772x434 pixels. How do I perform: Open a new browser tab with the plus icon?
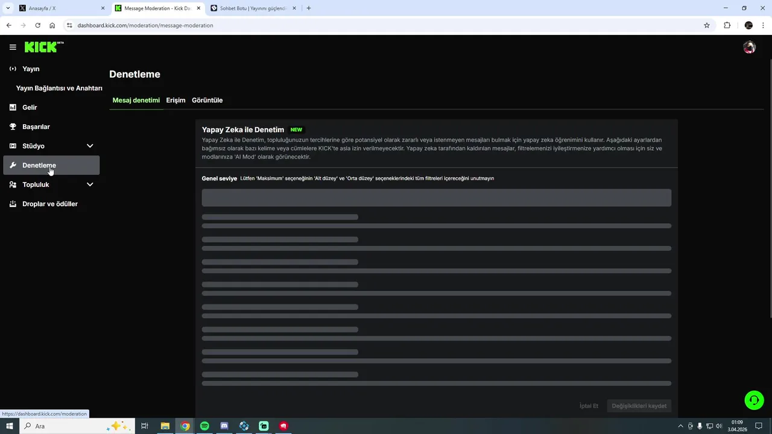309,8
